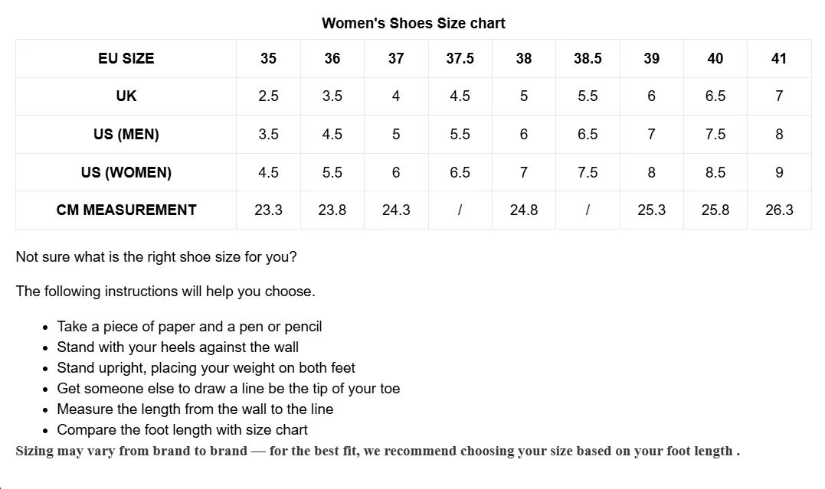Select the EU SIZE row header
825x489 pixels.
point(126,58)
